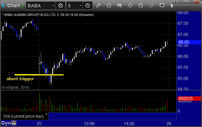Image resolution: width=202 pixels, height=127 pixels.
Task: Click the Dyn lock icon
Action: (x=14, y=123)
